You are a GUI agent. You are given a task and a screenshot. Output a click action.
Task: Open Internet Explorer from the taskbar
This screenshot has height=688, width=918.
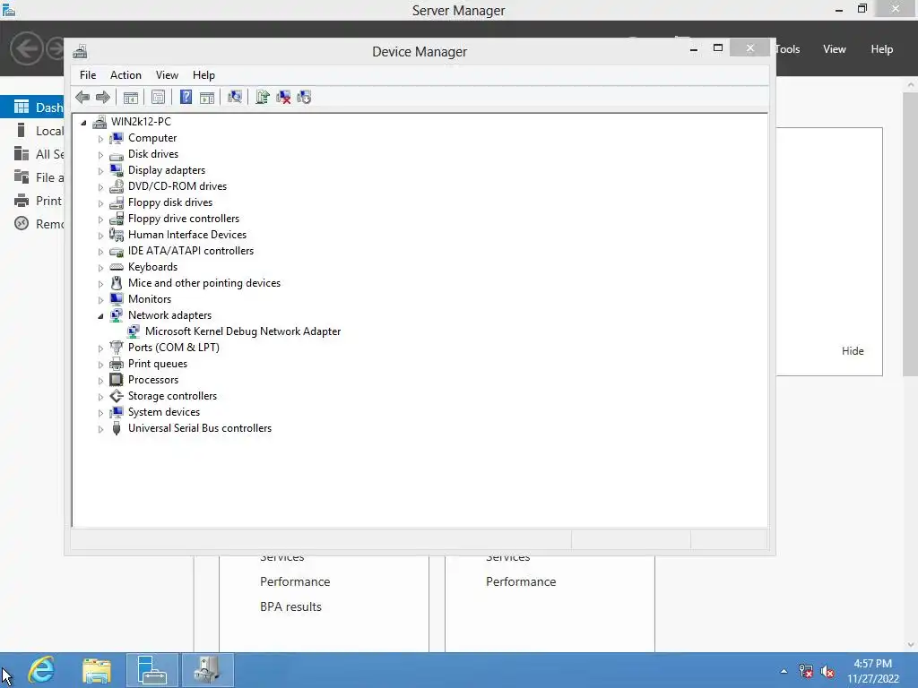(41, 670)
